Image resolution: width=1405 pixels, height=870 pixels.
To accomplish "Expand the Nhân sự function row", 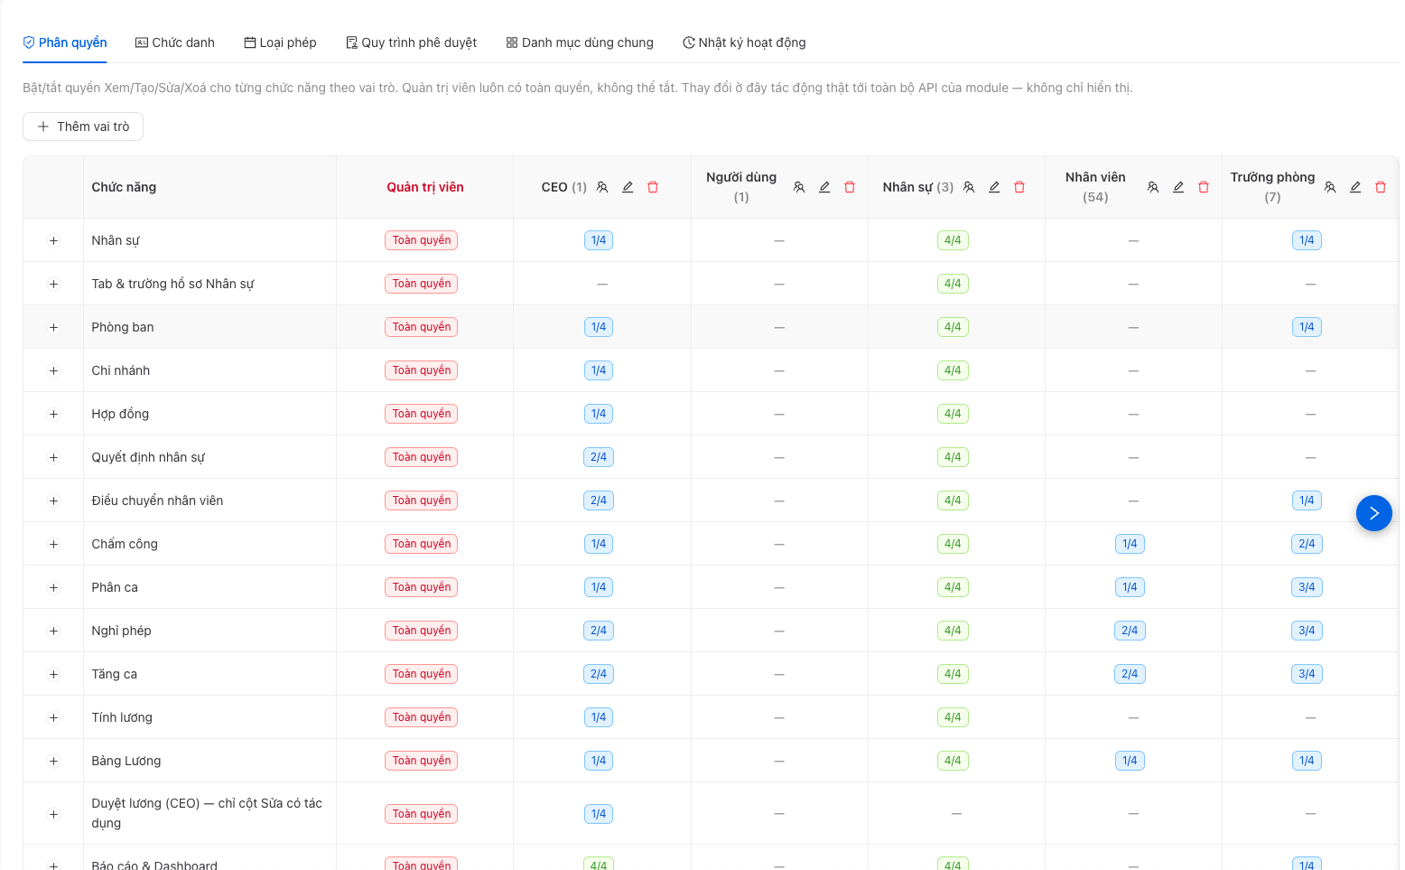I will click(x=53, y=240).
